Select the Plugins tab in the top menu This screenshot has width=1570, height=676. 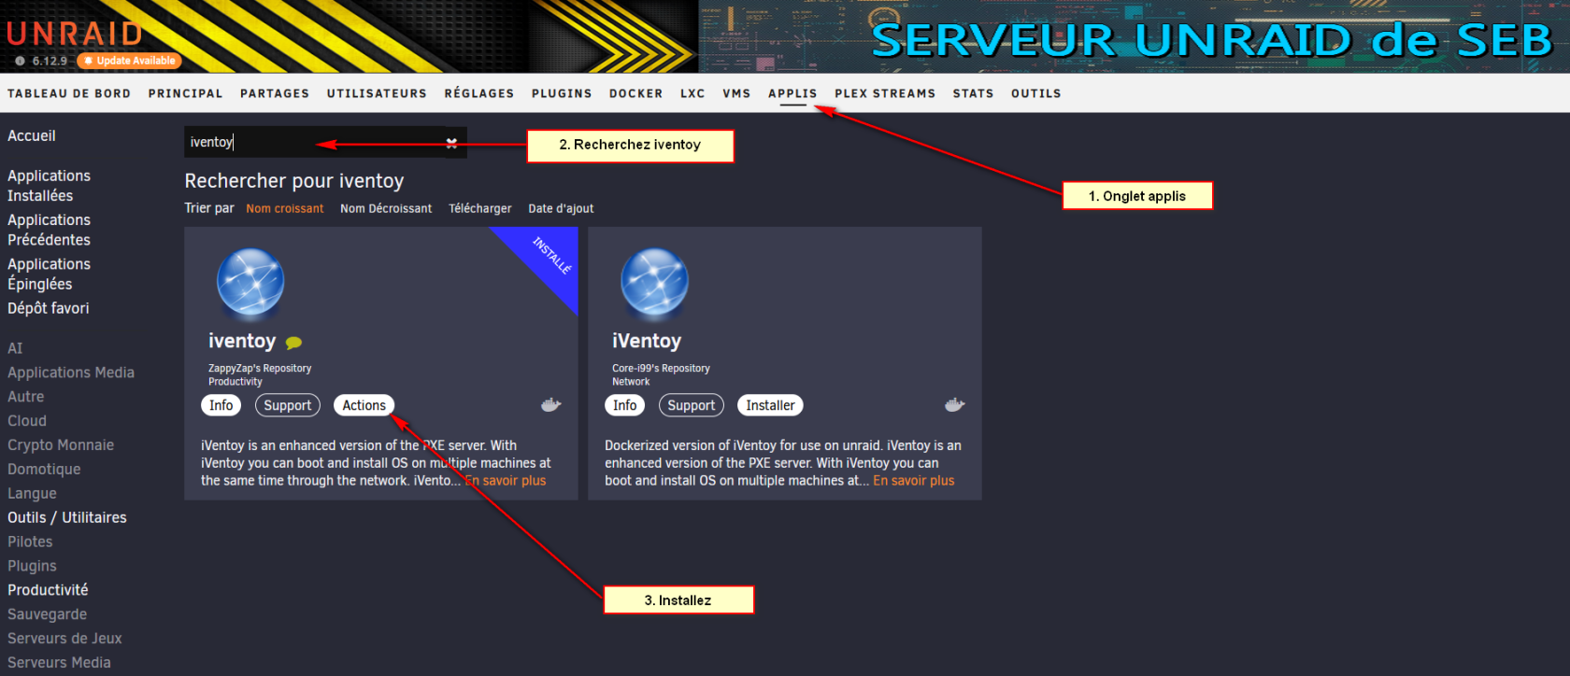pyautogui.click(x=562, y=93)
